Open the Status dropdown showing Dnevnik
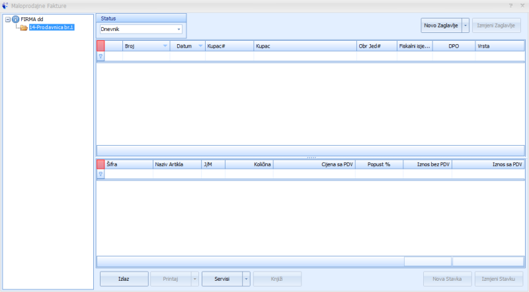The width and height of the screenshot is (529, 292). tap(179, 30)
